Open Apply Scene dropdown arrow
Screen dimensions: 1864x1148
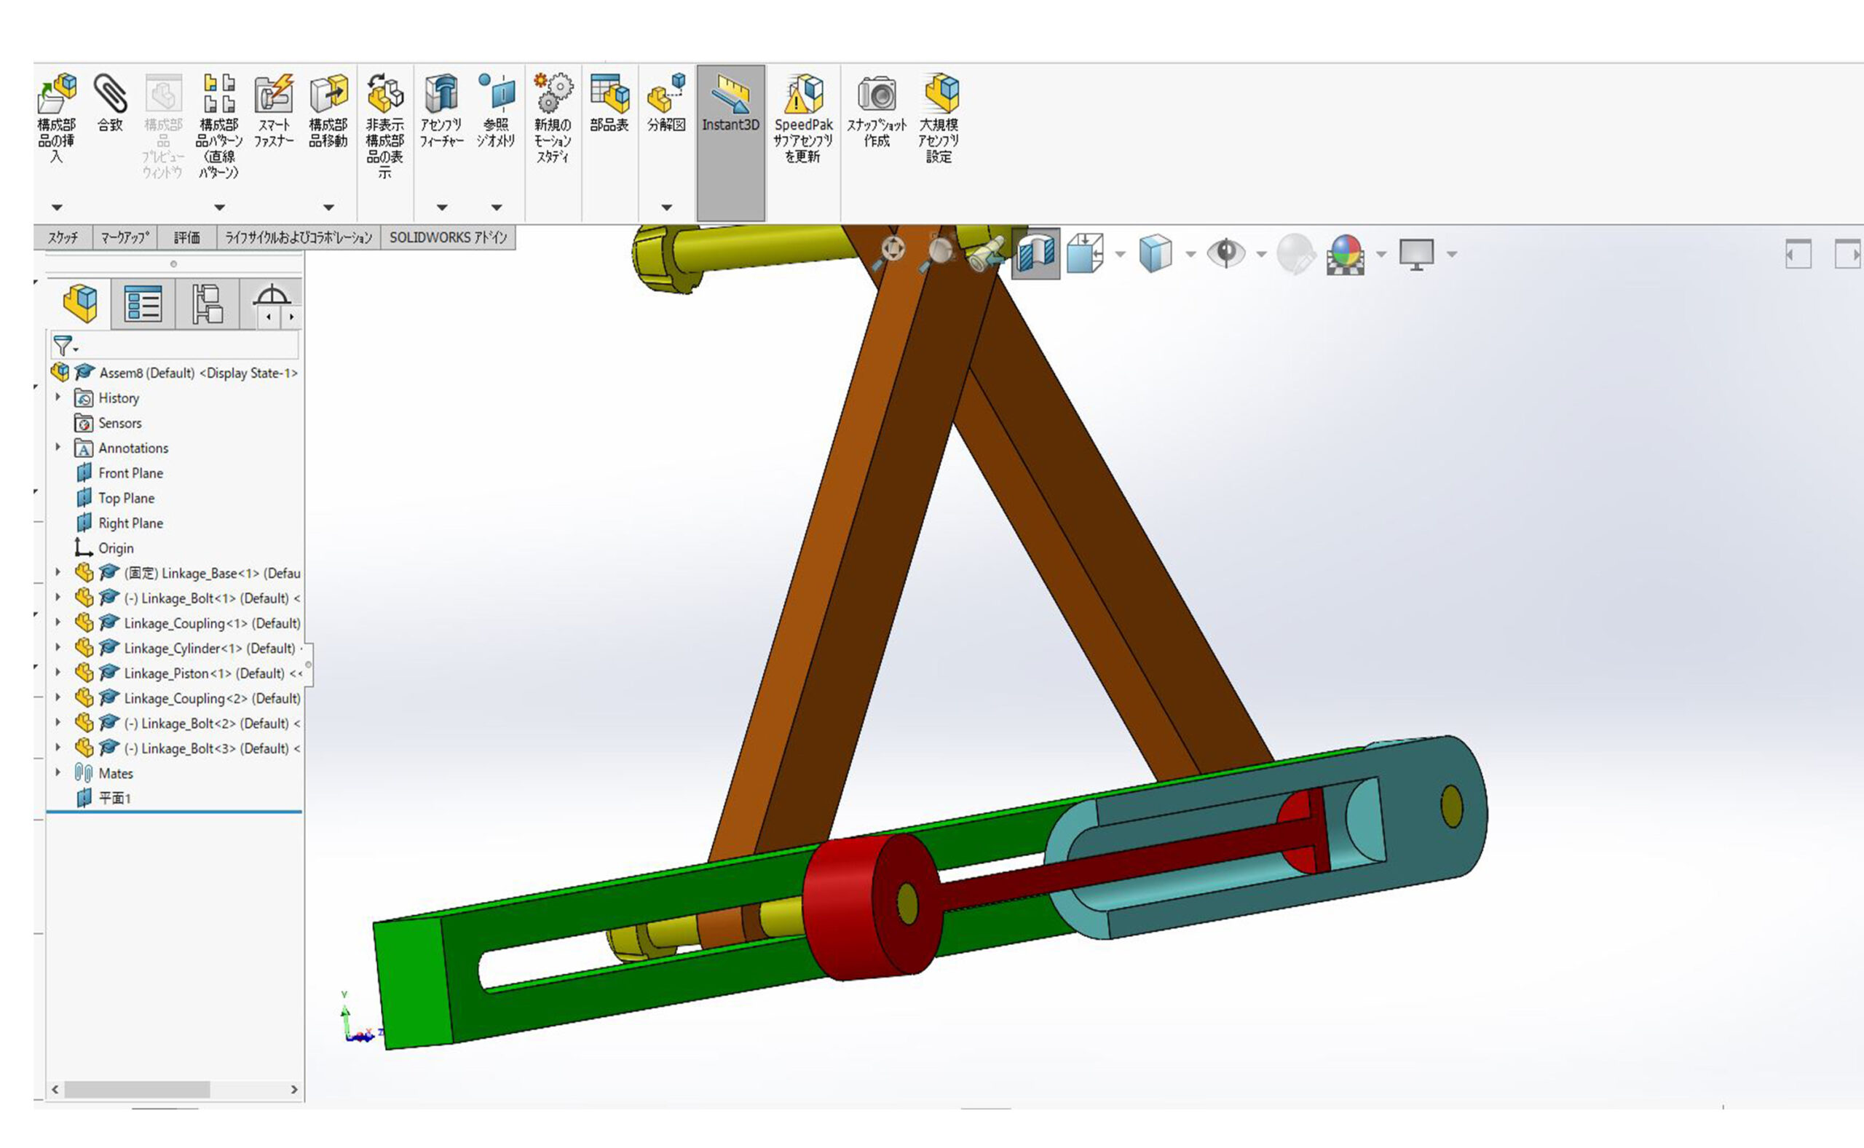tap(1381, 254)
